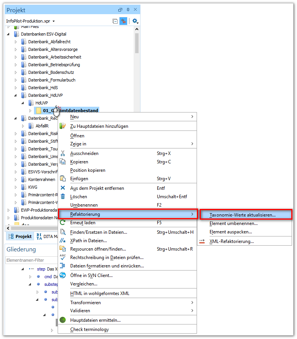297x339 pixels.
Task: Select the Datenbank_Bodenschutz tree item
Action: pos(51,72)
